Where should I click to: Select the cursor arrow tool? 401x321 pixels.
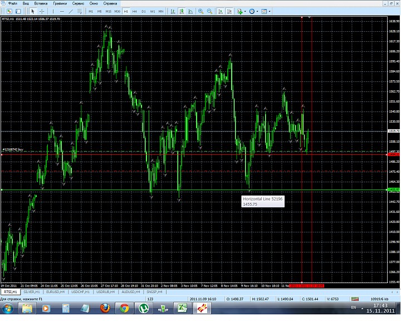[x=33, y=11]
